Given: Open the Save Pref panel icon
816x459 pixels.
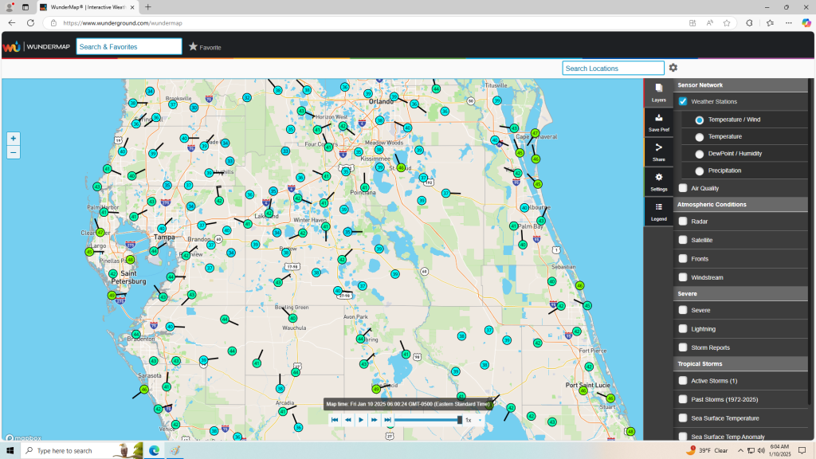Looking at the screenshot, I should click(658, 122).
